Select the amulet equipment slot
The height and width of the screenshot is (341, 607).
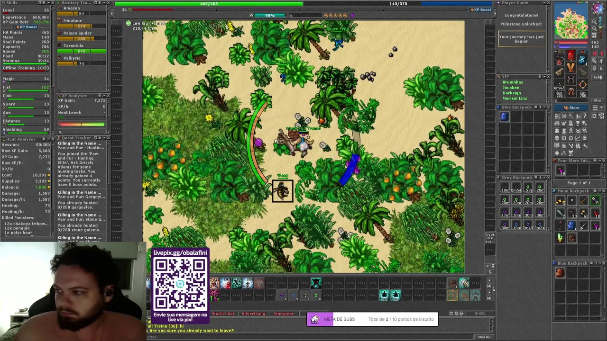(560, 60)
